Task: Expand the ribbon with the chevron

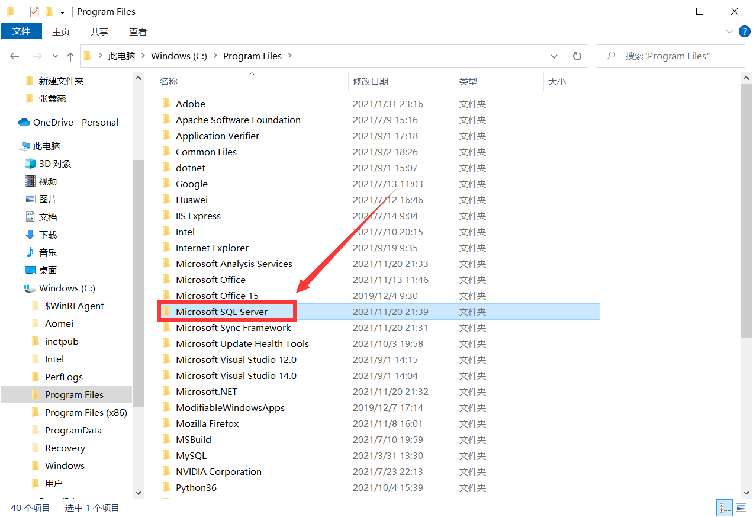Action: coord(729,31)
